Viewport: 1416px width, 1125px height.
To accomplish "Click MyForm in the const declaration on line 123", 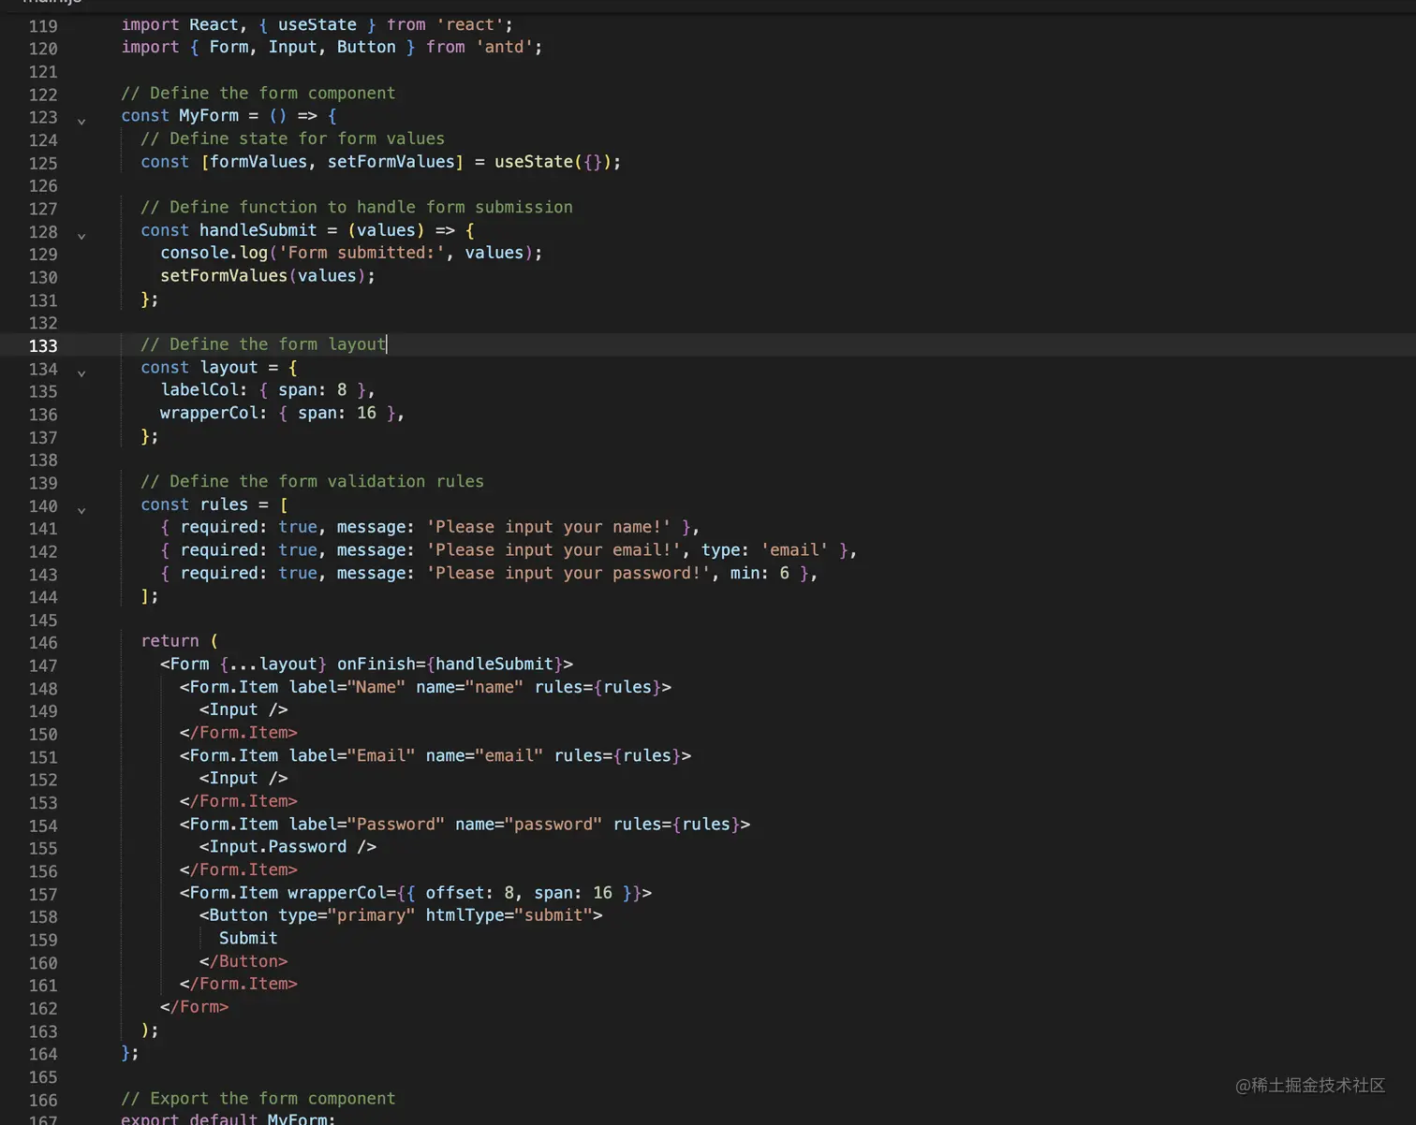I will (x=209, y=115).
